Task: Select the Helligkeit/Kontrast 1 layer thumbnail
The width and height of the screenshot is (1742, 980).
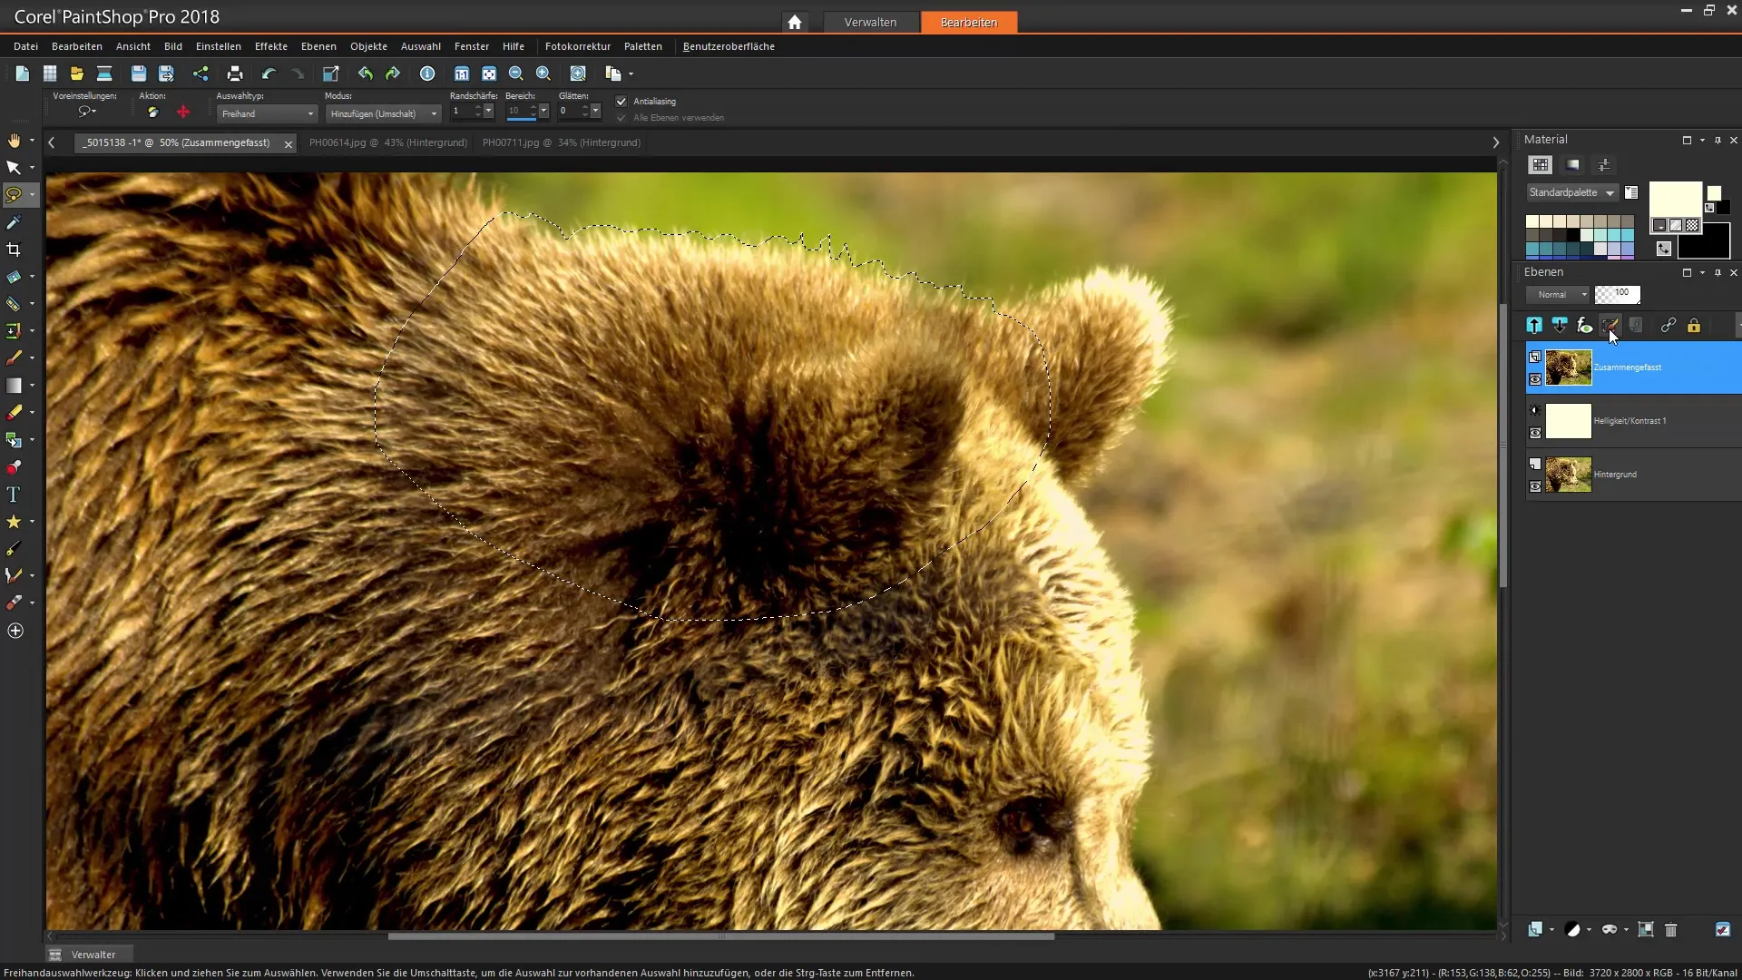Action: [x=1568, y=421]
